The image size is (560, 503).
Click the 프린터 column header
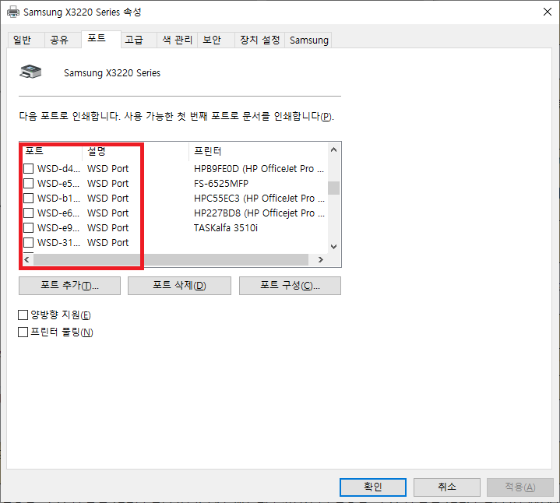pos(259,151)
